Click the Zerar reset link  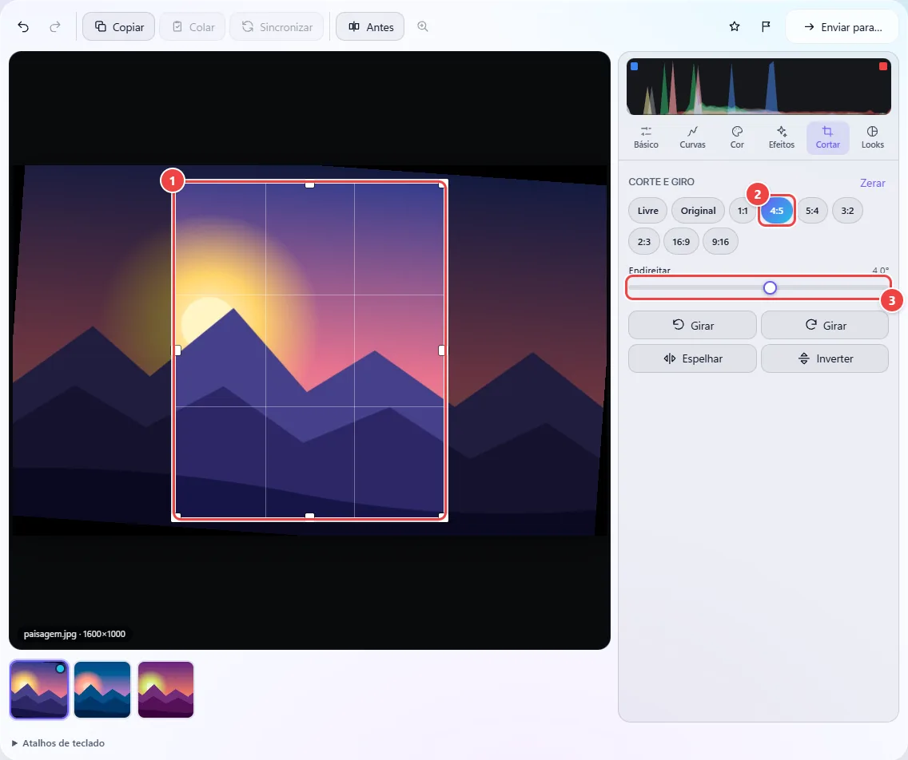coord(872,183)
